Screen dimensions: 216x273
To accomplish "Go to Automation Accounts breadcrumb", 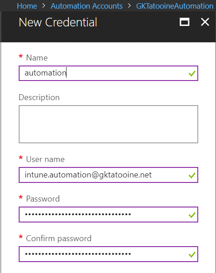I will [87, 6].
